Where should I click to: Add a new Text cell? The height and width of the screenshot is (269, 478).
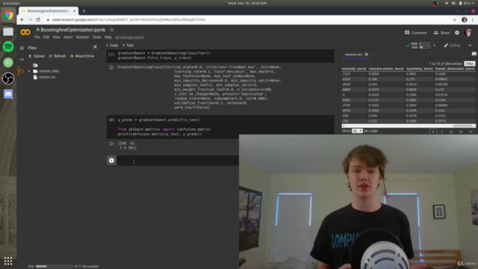[128, 46]
